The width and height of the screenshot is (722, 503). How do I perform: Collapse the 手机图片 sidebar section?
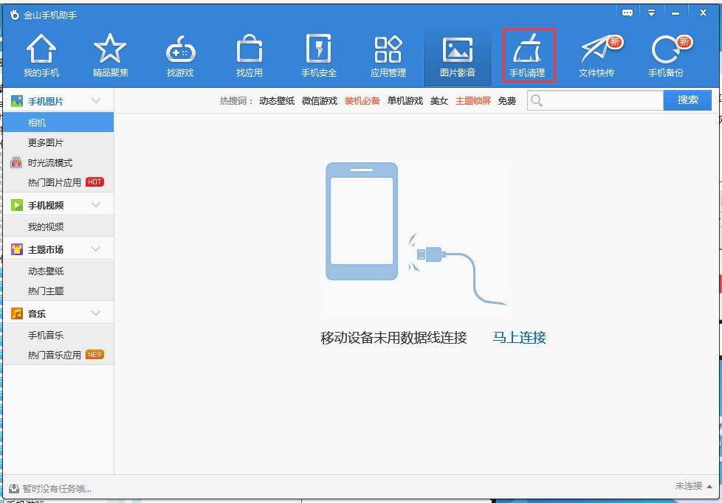(94, 100)
